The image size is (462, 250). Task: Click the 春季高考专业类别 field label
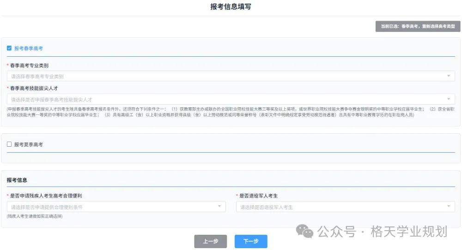[x=29, y=65]
